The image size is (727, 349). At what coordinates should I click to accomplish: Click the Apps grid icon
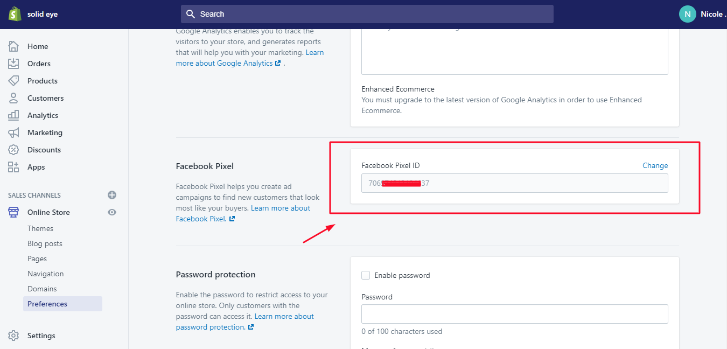pyautogui.click(x=13, y=167)
